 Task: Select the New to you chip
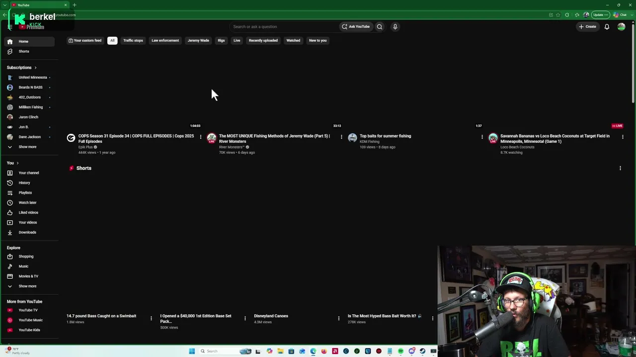(x=318, y=41)
